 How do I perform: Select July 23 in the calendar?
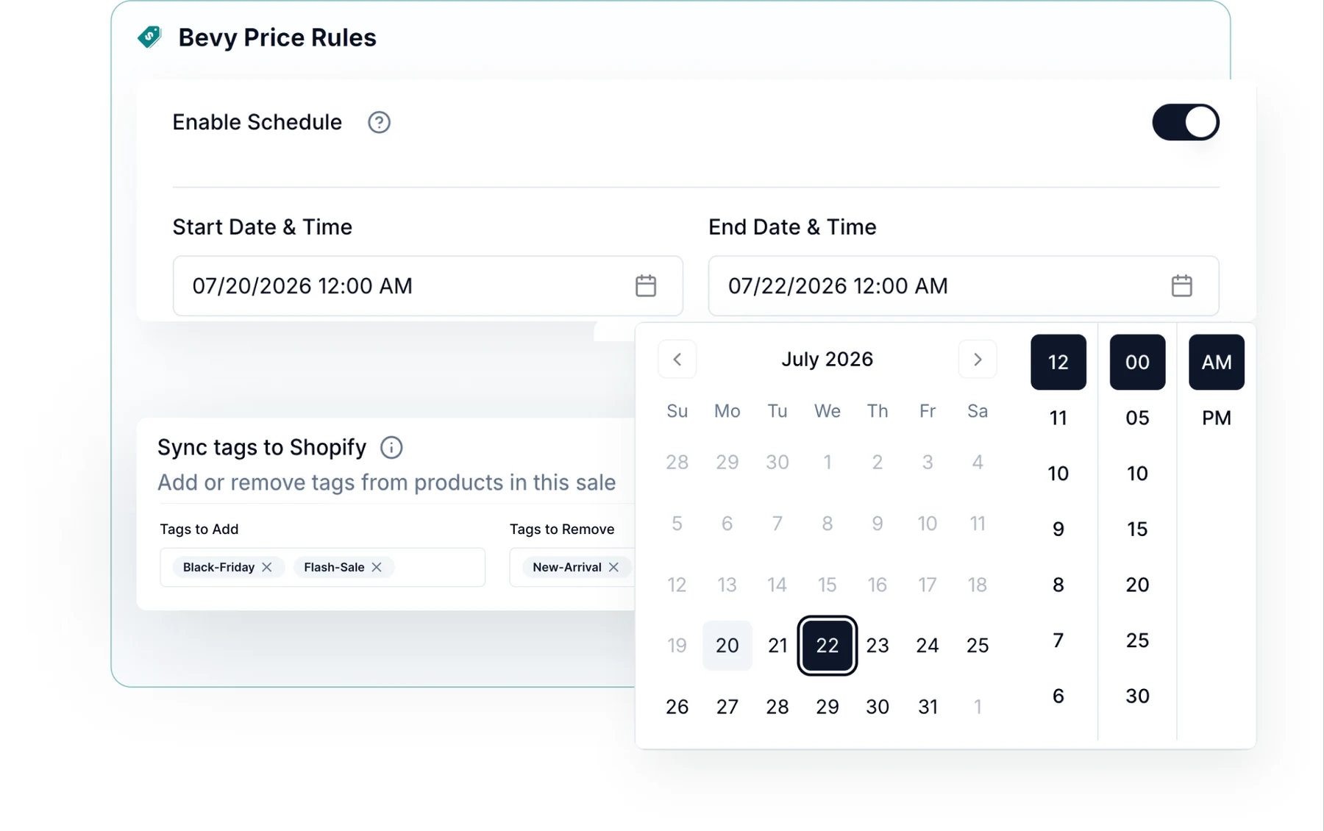(x=878, y=646)
